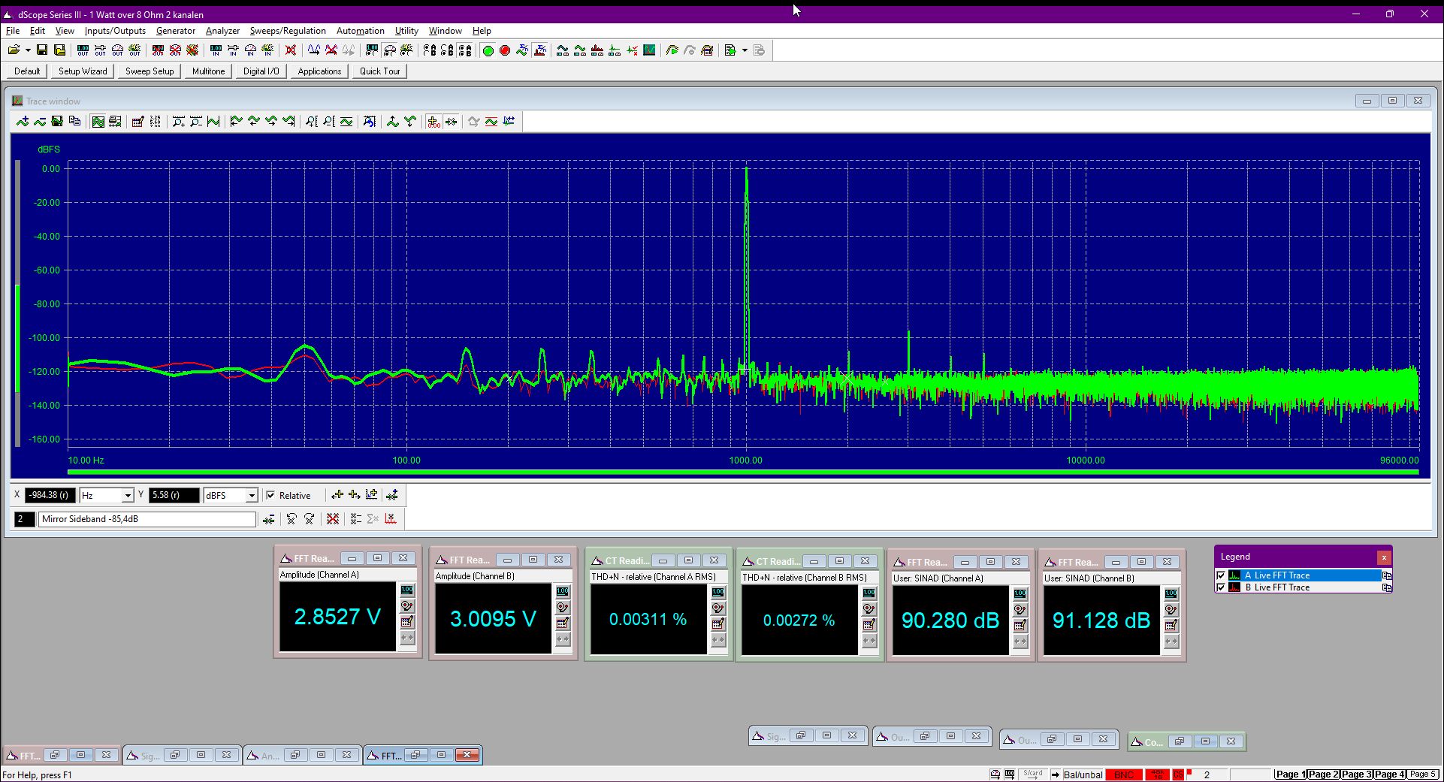The height and width of the screenshot is (782, 1444).
Task: Uncheck the B Live FFT Trace legend checkbox
Action: pyautogui.click(x=1221, y=587)
